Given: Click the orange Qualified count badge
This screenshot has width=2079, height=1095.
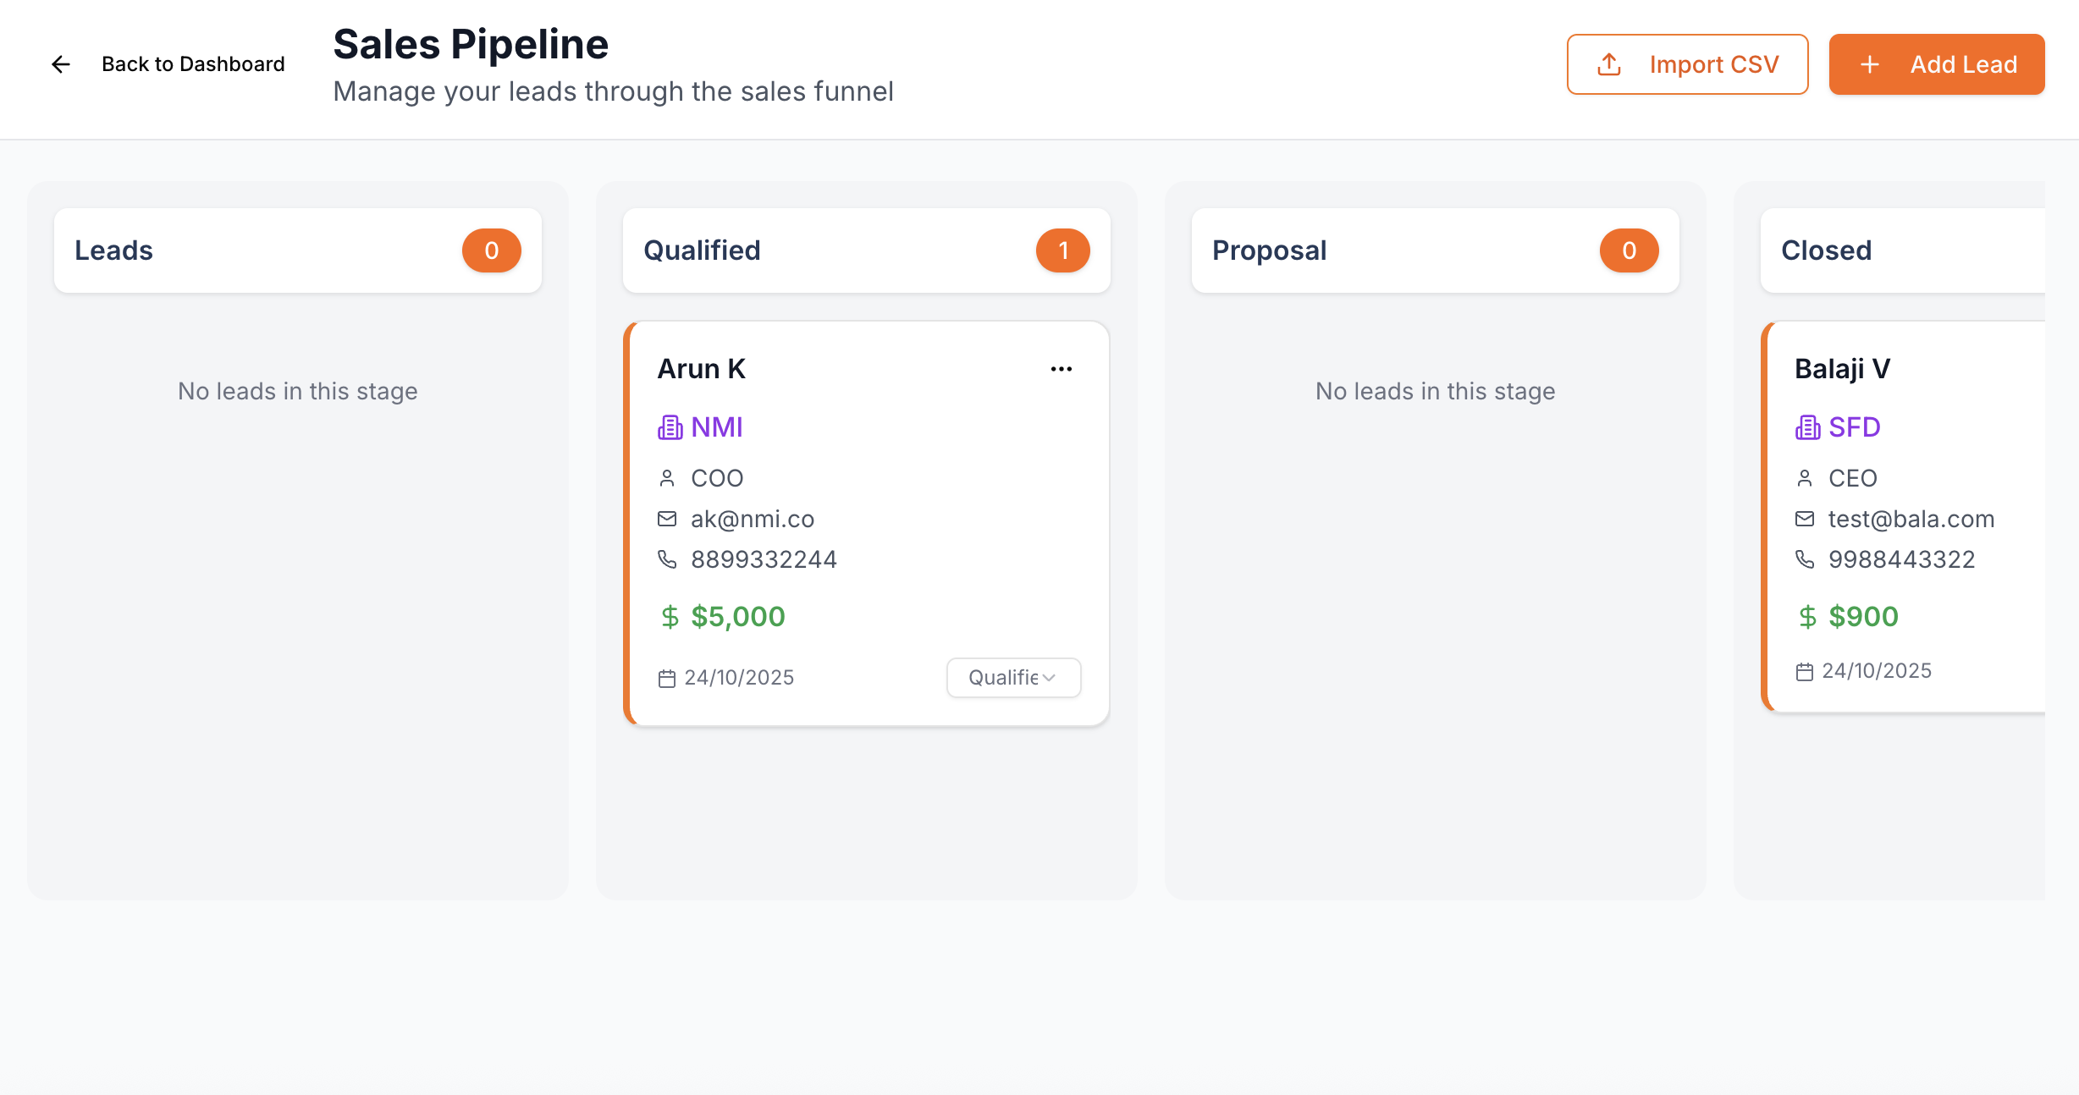Looking at the screenshot, I should click(x=1062, y=250).
